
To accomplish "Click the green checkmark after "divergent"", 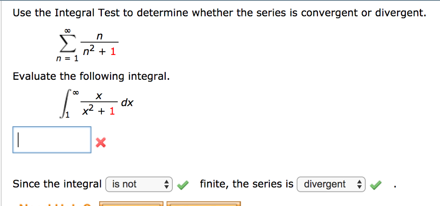I will [376, 185].
